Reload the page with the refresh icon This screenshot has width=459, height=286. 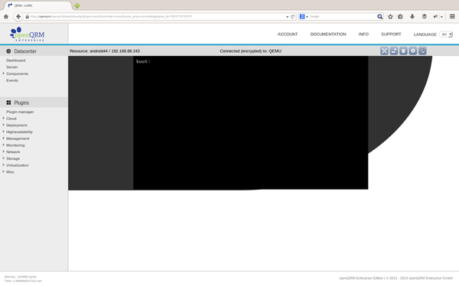pos(292,17)
